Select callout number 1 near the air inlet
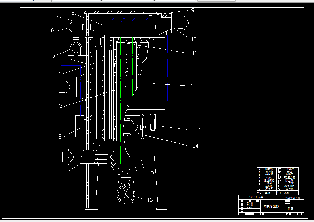The image size is (314, 222). pyautogui.click(x=62, y=172)
